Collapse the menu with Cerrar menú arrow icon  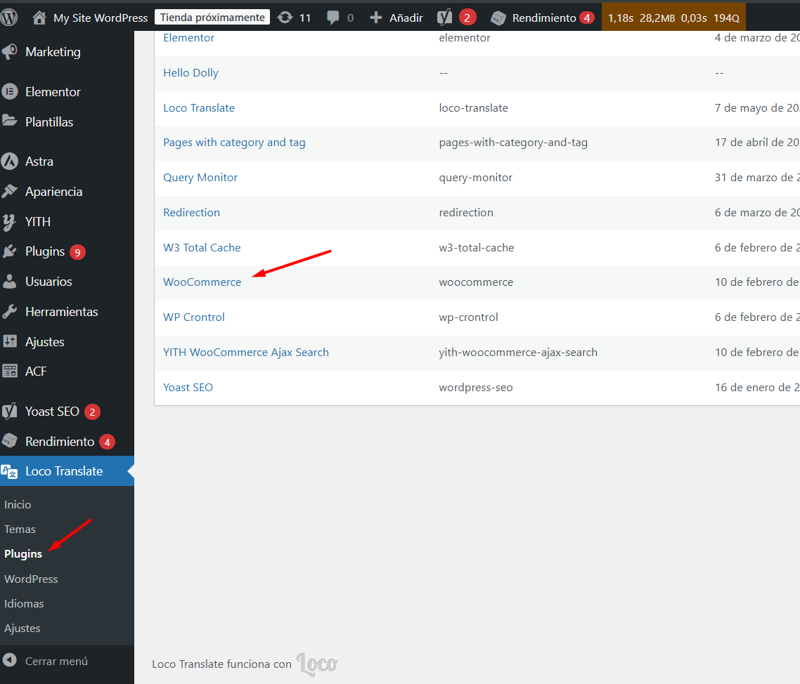tap(10, 661)
